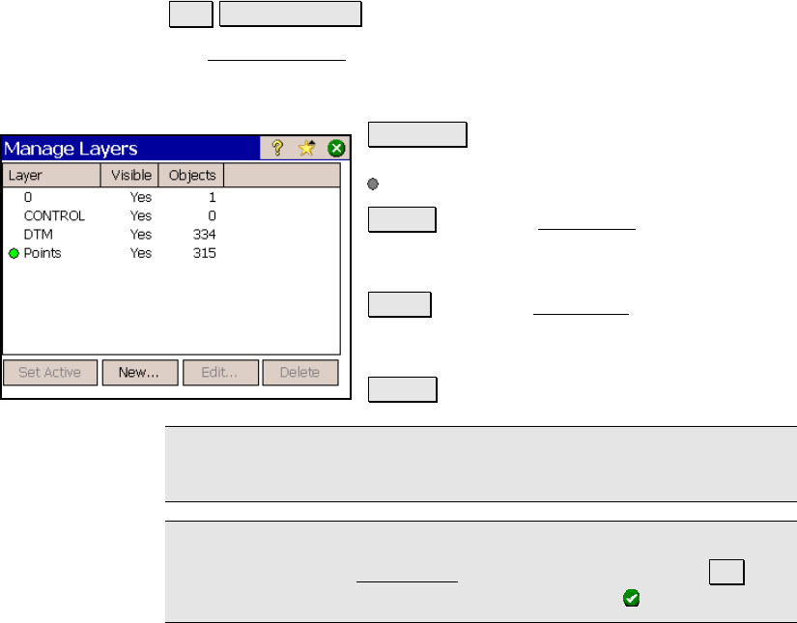Click the Edit... button
This screenshot has height=623, width=797.
[220, 373]
